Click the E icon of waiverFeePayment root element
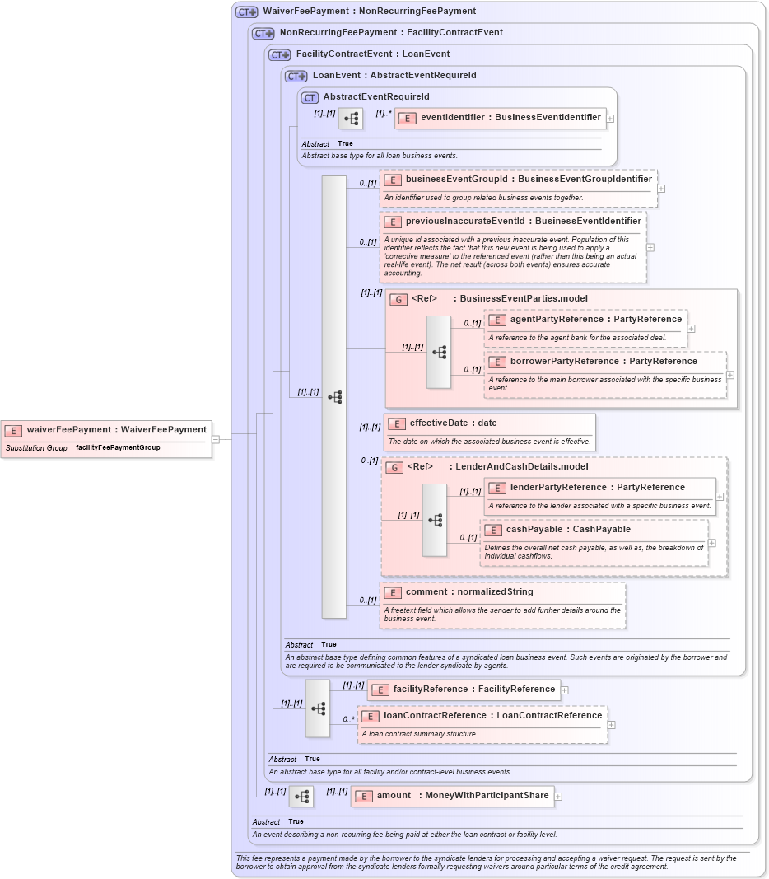The height and width of the screenshot is (879, 769). point(12,429)
